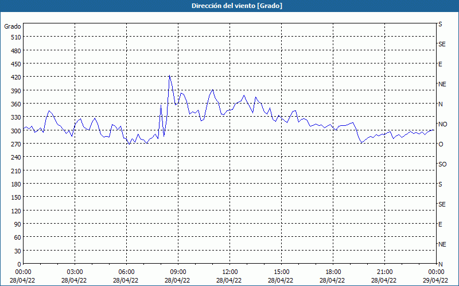Image resolution: width=459 pixels, height=286 pixels.
Task: Click the 180 degree axis label
Action: [x=16, y=184]
